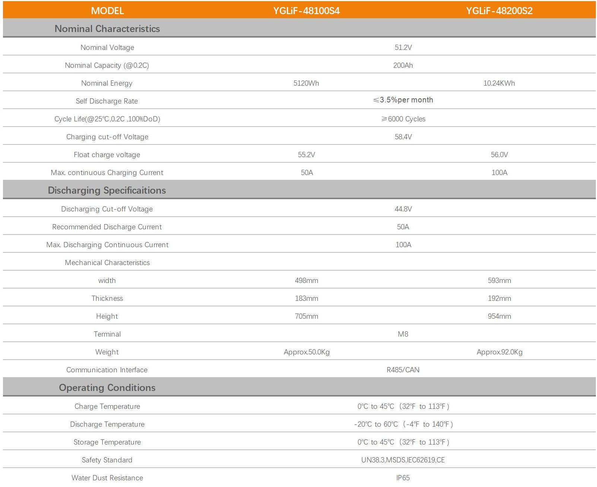Screen dimensions: 597x487
Task: Select the 498mm width value
Action: [x=307, y=280]
